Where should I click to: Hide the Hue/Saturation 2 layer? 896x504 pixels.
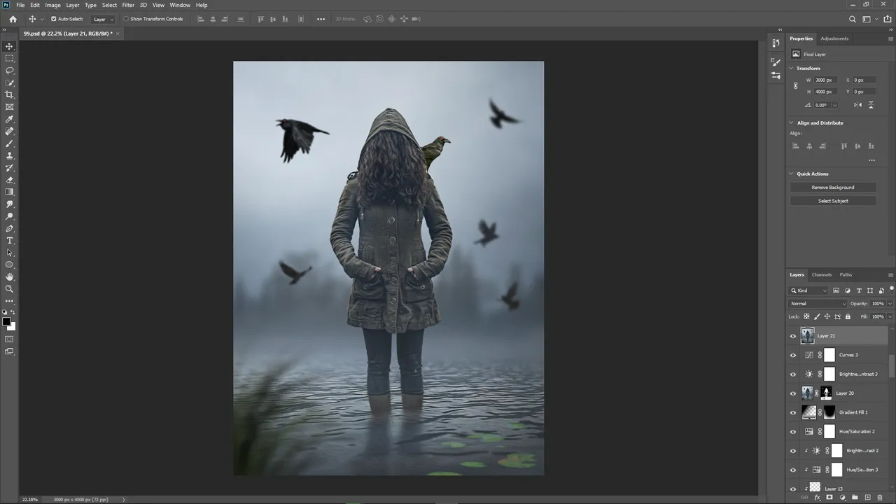point(793,432)
